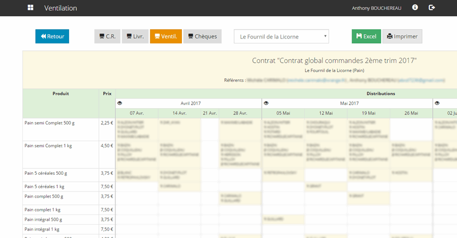The width and height of the screenshot is (457, 238).
Task: Switch to the Livr. view
Action: [x=135, y=37]
